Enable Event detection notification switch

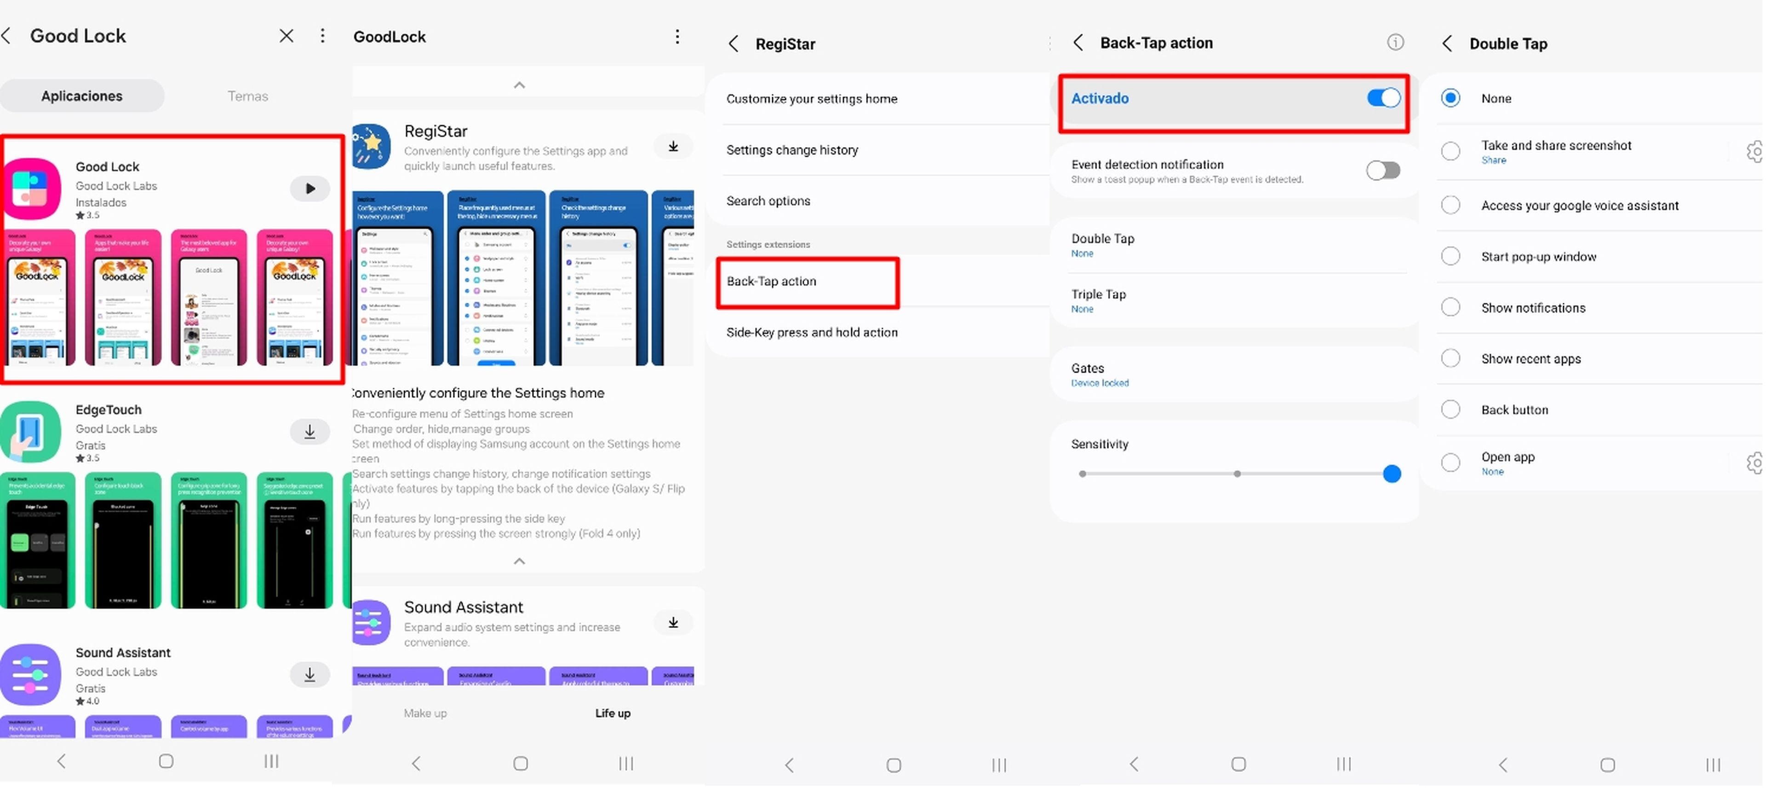(x=1383, y=170)
